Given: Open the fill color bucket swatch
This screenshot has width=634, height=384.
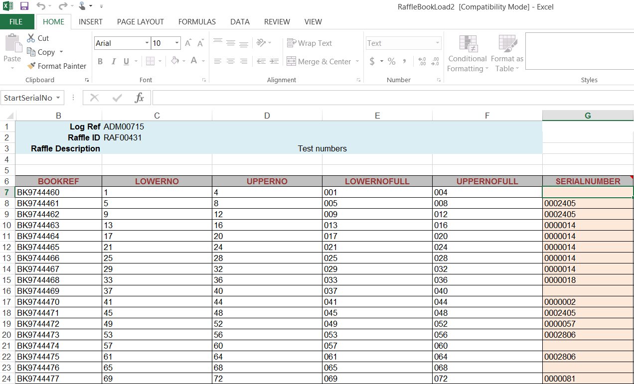Looking at the screenshot, I should 175,61.
